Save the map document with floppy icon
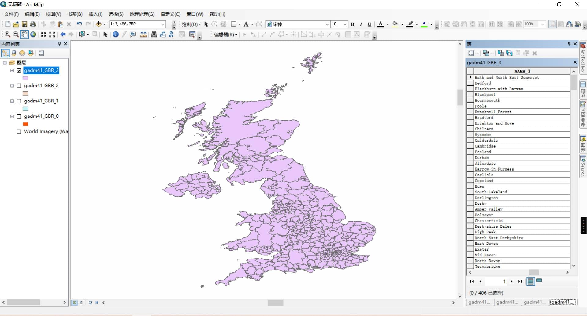The height and width of the screenshot is (316, 587). pyautogui.click(x=24, y=24)
